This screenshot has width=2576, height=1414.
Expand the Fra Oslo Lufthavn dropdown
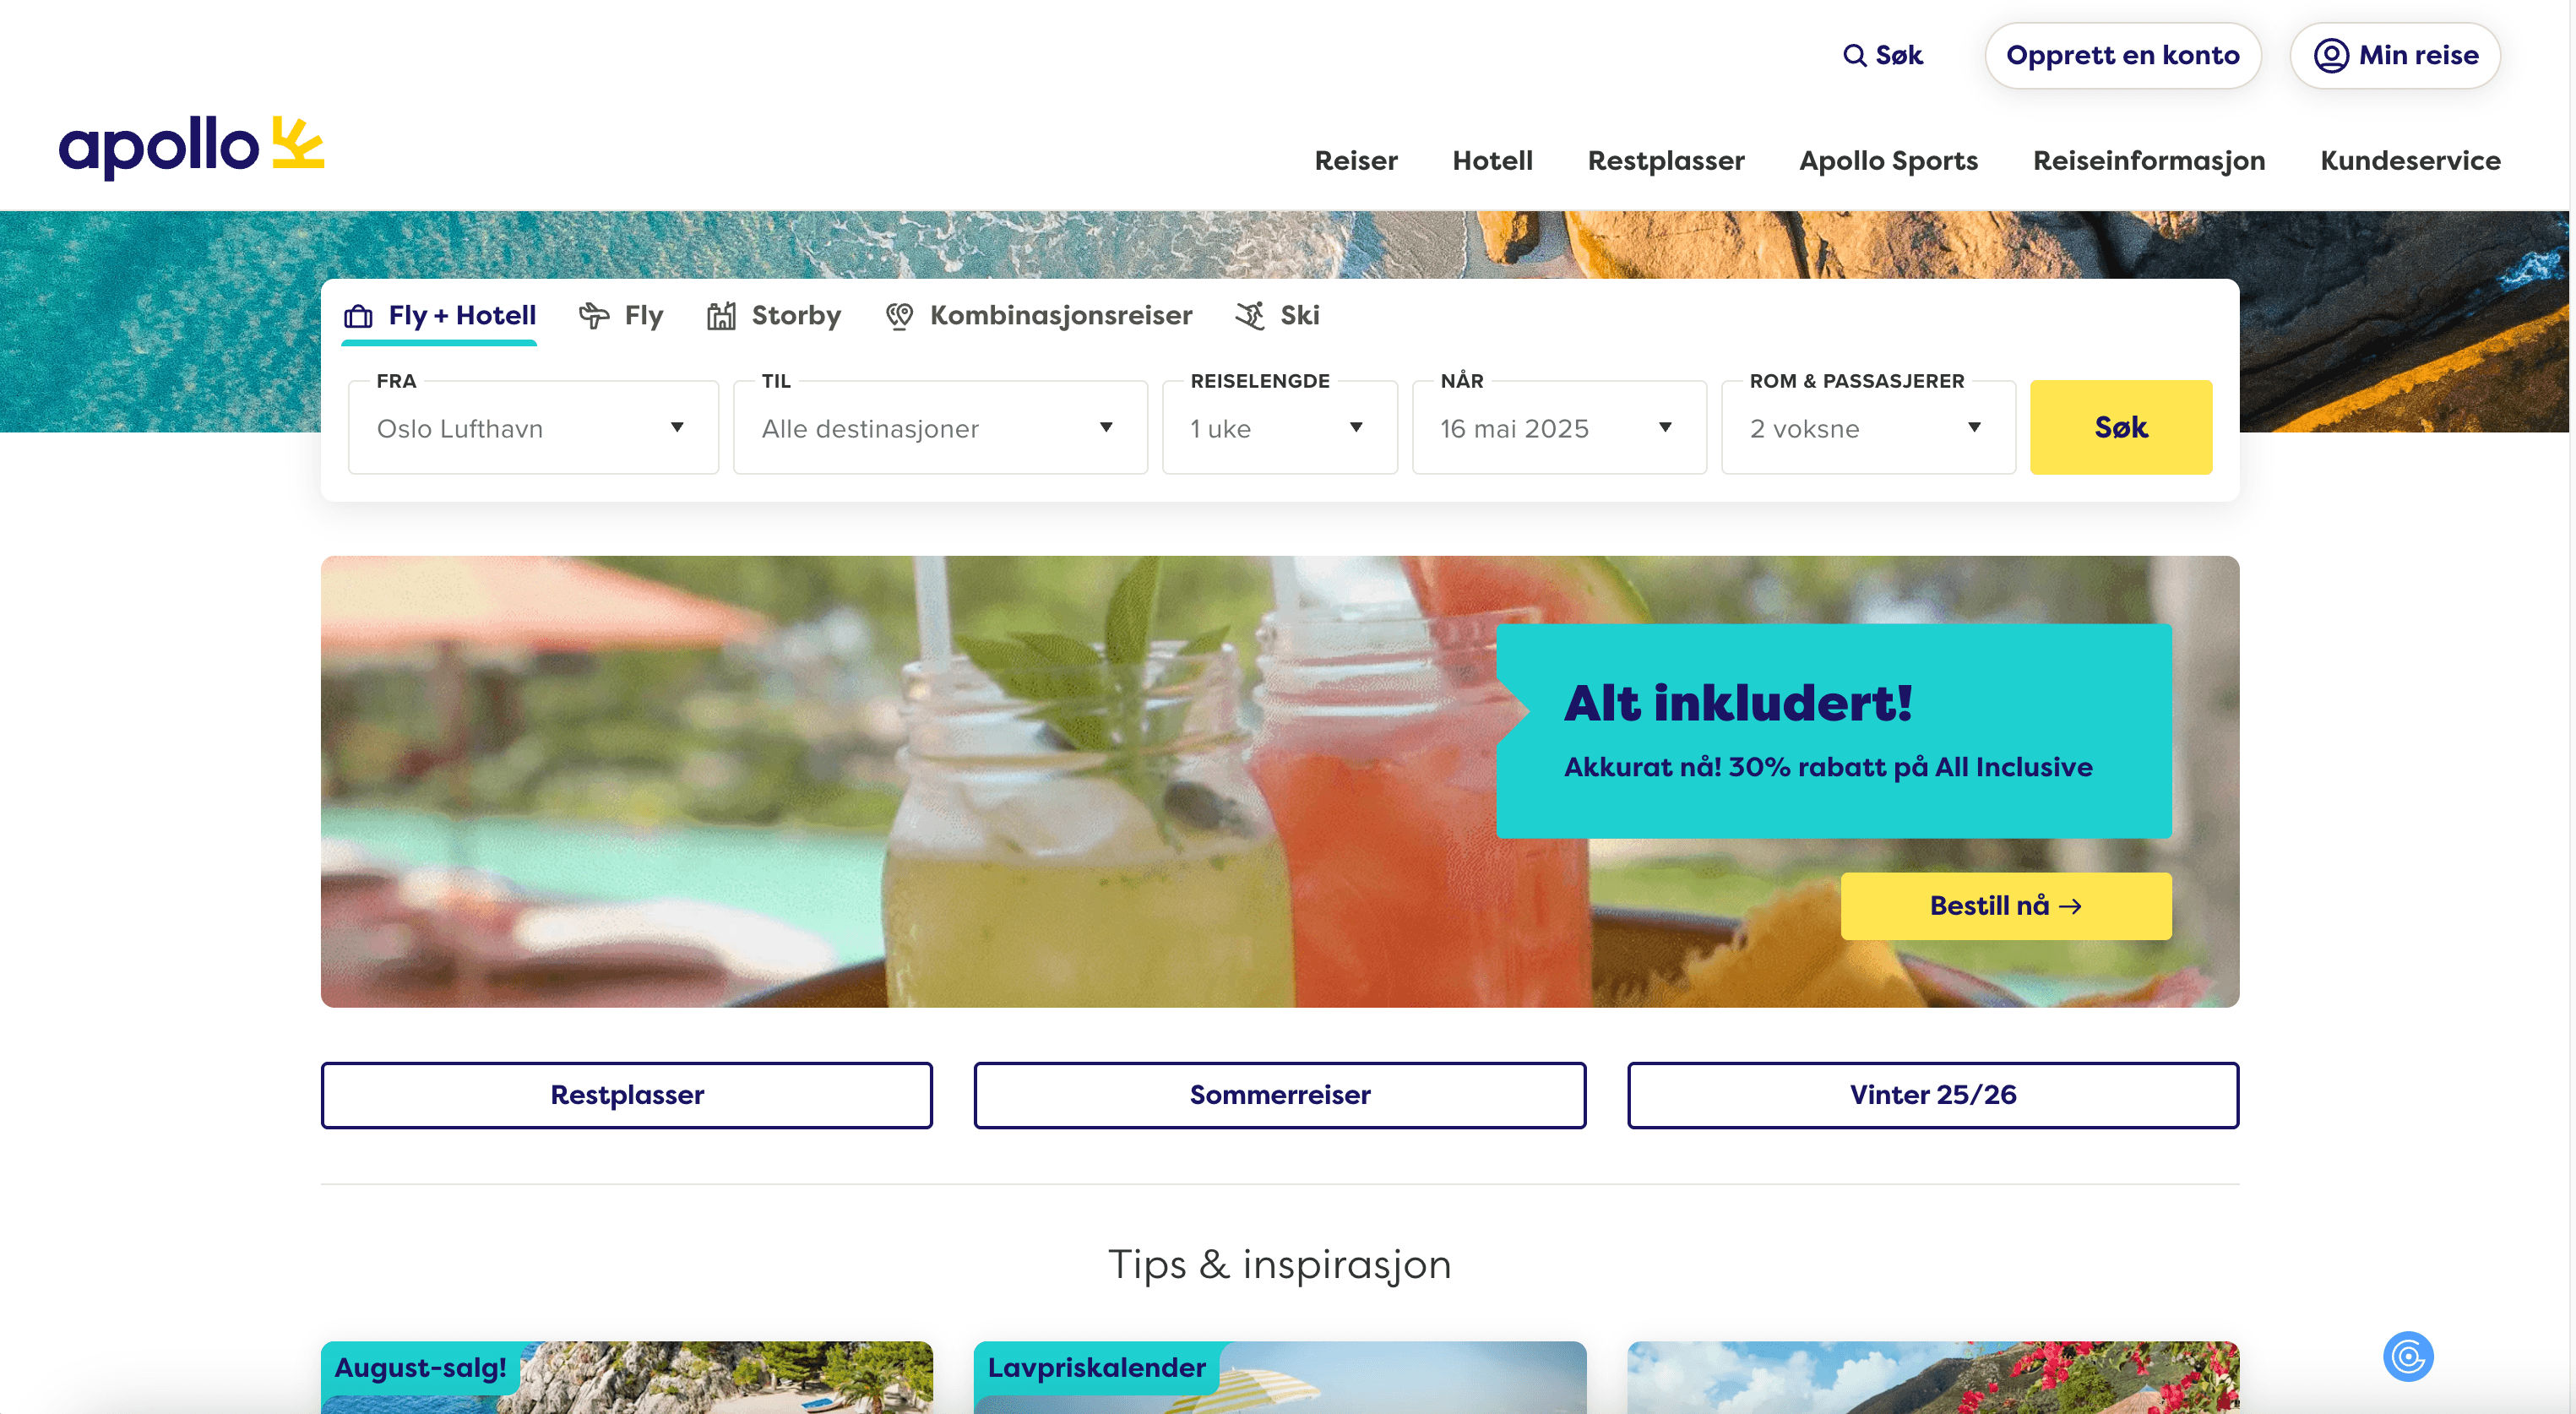pyautogui.click(x=533, y=428)
